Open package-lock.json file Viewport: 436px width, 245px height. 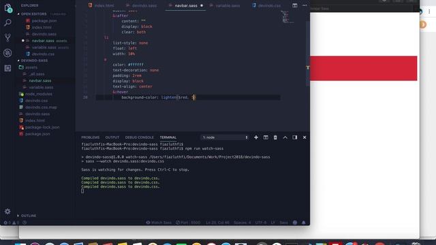pyautogui.click(x=42, y=127)
